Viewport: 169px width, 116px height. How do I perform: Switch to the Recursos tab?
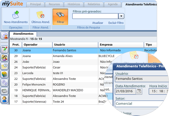[x=54, y=4]
